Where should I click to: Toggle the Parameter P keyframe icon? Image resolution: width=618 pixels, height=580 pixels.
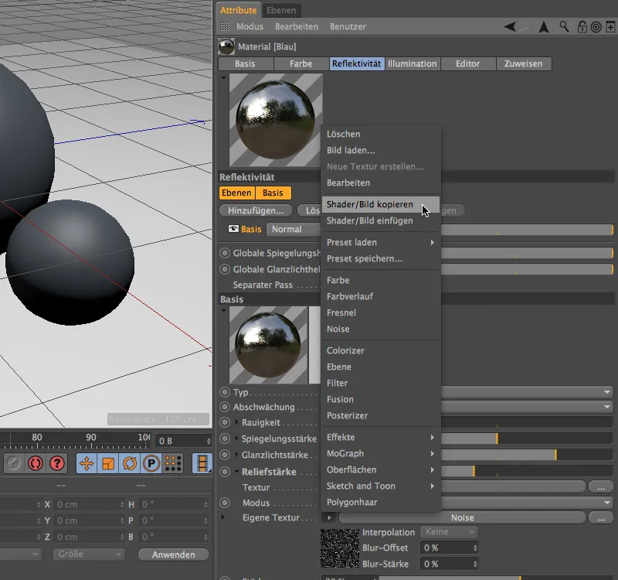[x=151, y=462]
